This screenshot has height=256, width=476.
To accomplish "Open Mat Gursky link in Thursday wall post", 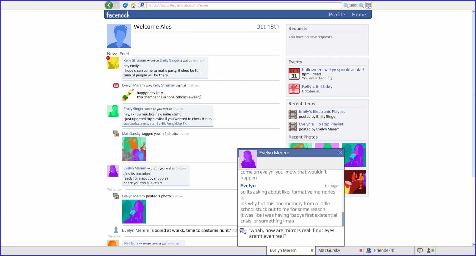I will [x=133, y=243].
